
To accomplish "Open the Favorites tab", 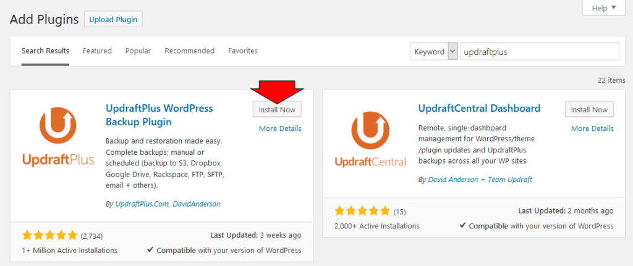I will click(x=242, y=51).
